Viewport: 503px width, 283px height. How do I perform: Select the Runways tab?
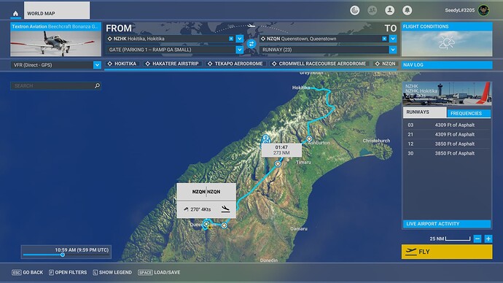[424, 112]
